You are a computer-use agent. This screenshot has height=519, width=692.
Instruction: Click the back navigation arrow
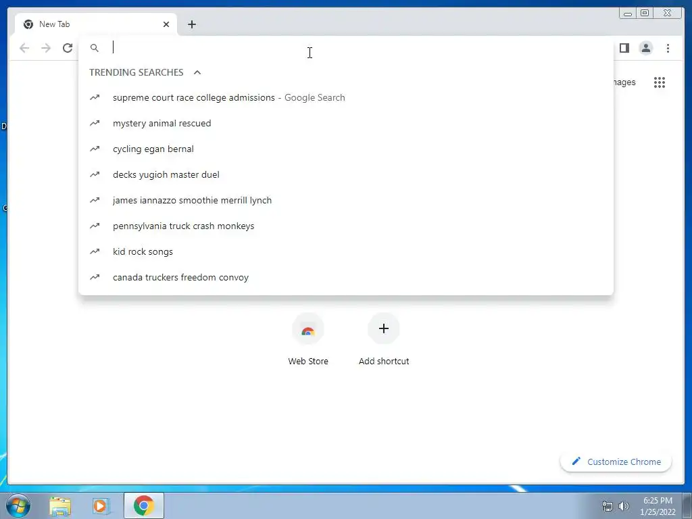24,48
